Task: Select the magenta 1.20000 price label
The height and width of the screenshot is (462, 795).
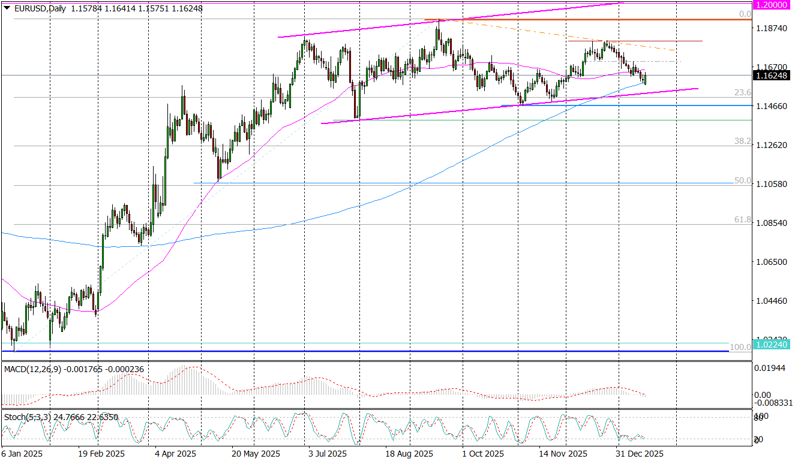Action: pyautogui.click(x=772, y=4)
